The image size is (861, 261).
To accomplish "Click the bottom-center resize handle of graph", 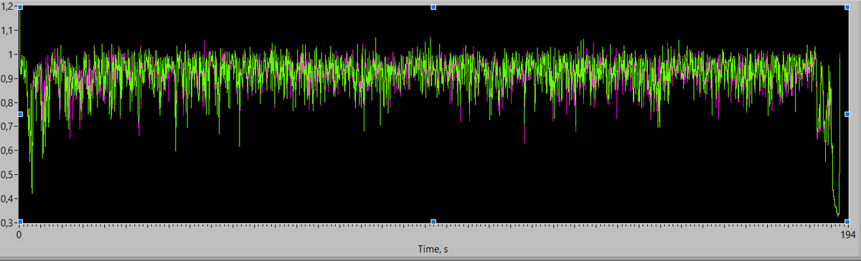I will (x=433, y=222).
